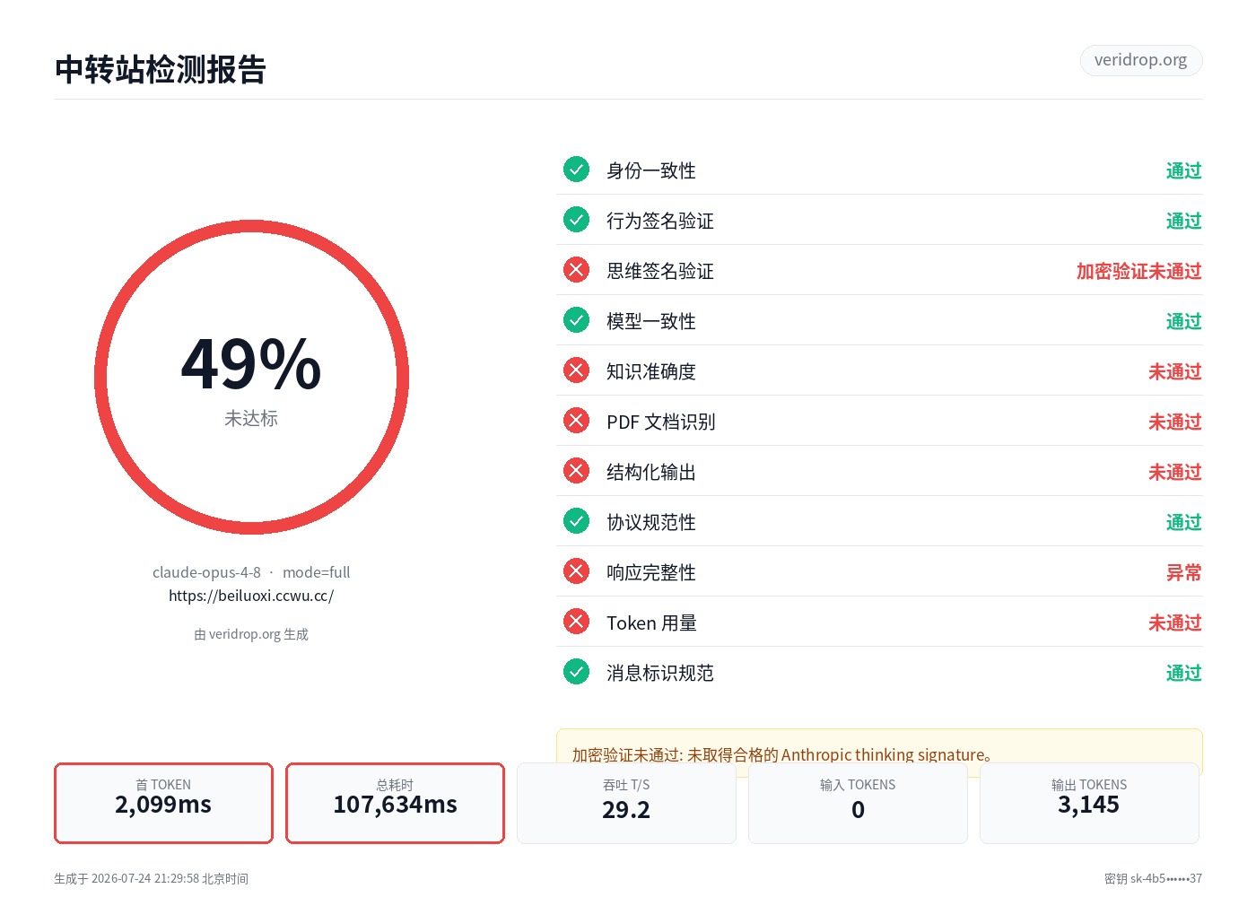The width and height of the screenshot is (1256, 897).
Task: Click the green check icon beside 模型一致性
Action: coord(576,320)
